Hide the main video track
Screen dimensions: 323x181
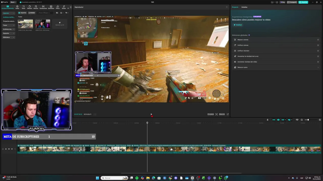[x=9, y=149]
